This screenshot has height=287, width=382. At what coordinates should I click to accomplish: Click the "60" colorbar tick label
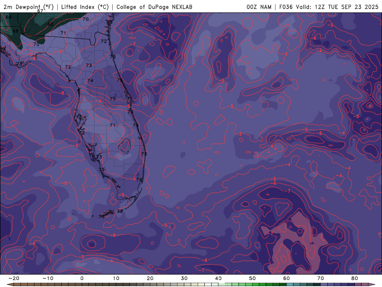(x=286, y=278)
